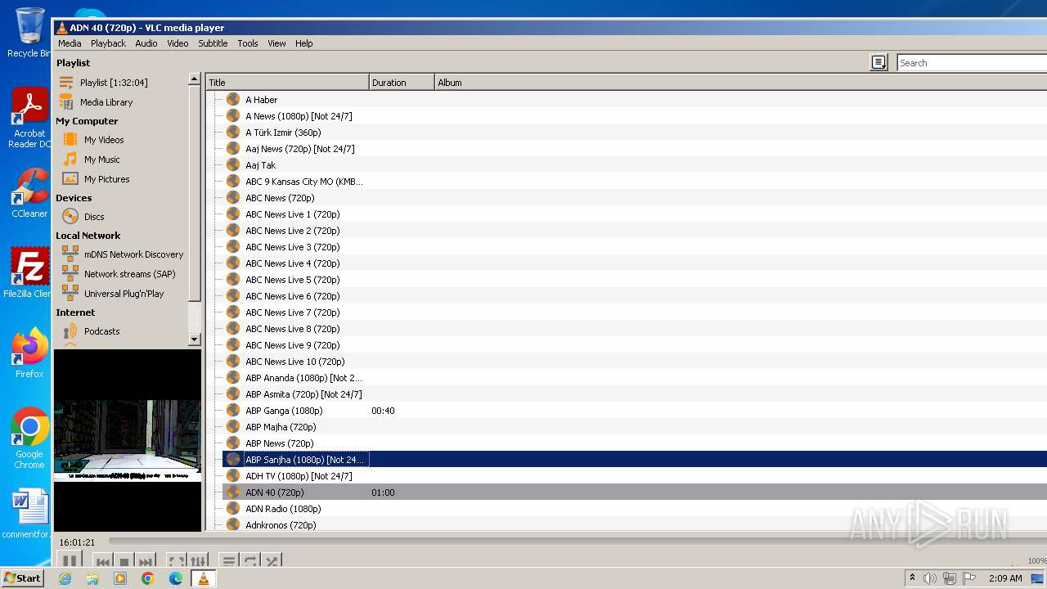Select Aaj Tak playlist entry

pyautogui.click(x=260, y=165)
